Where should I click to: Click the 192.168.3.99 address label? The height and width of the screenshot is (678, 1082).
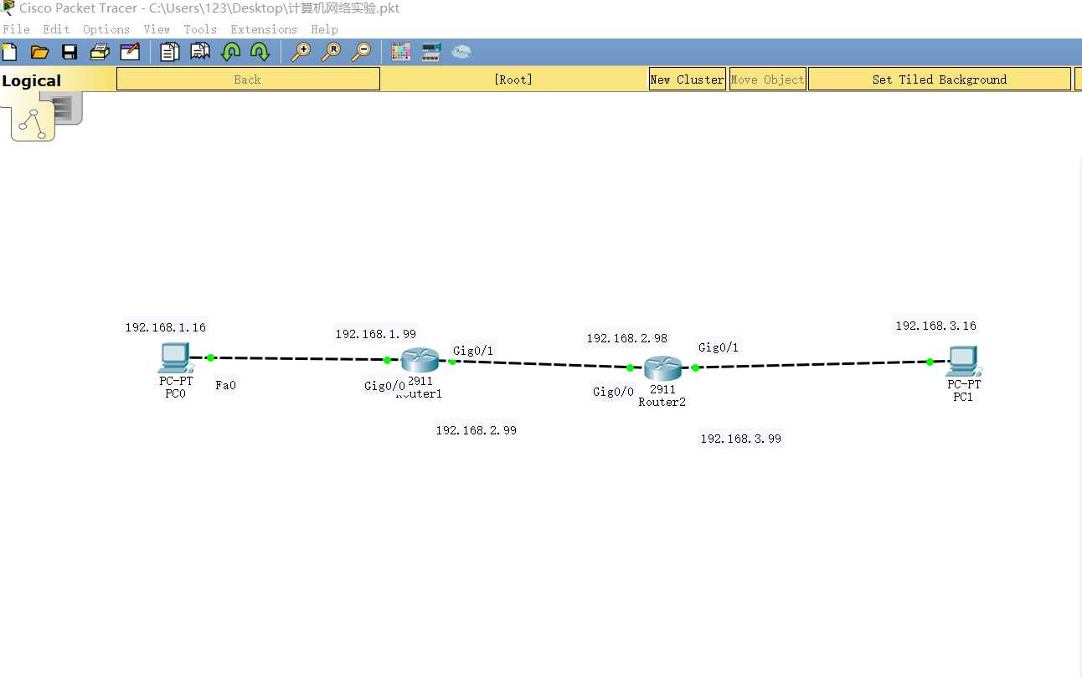741,439
